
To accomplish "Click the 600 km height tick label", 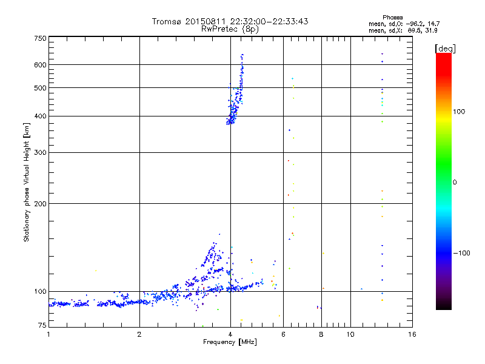I will [x=40, y=65].
